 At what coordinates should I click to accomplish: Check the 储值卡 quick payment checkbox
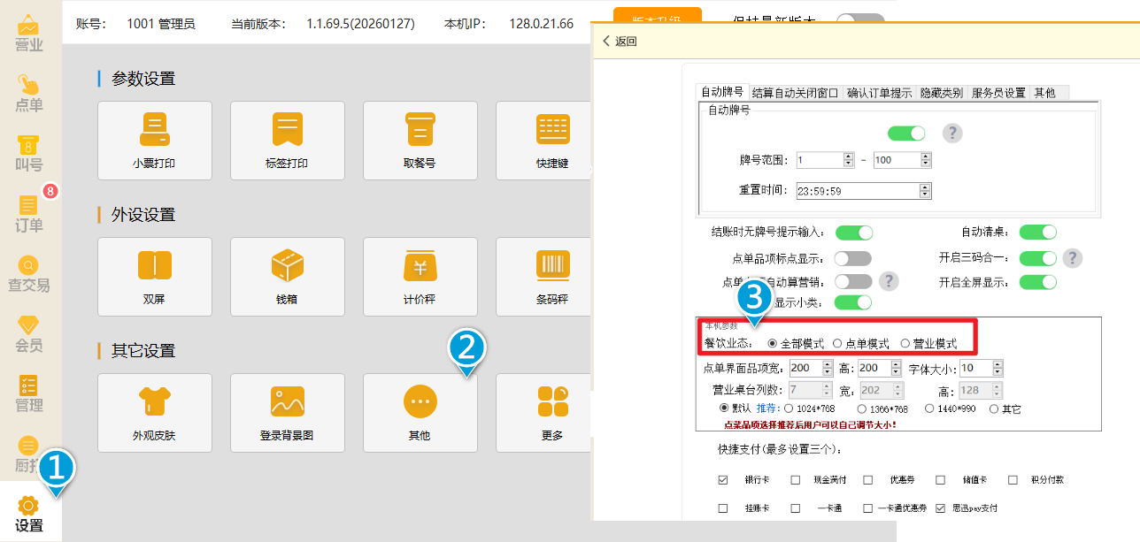pyautogui.click(x=940, y=480)
